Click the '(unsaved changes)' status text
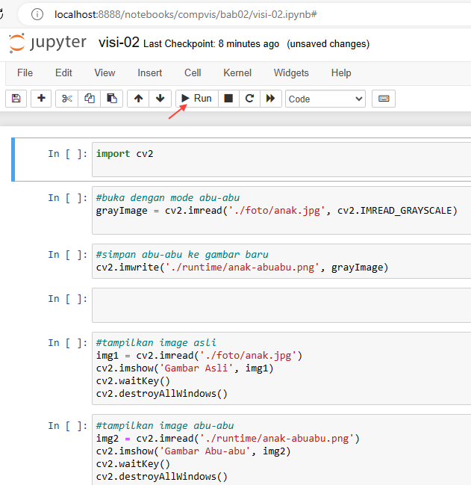The height and width of the screenshot is (485, 471). tap(328, 44)
